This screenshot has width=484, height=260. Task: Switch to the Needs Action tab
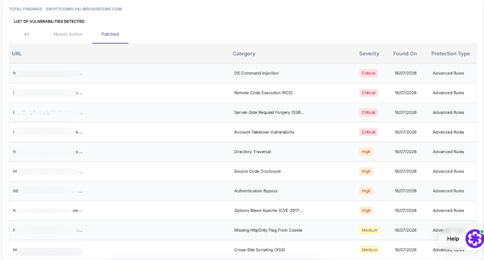(x=68, y=34)
